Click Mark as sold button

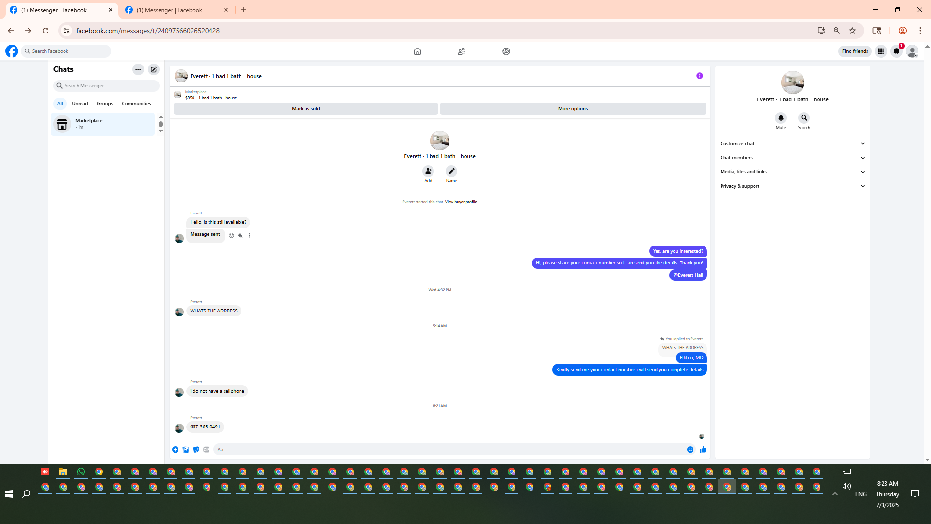(305, 109)
